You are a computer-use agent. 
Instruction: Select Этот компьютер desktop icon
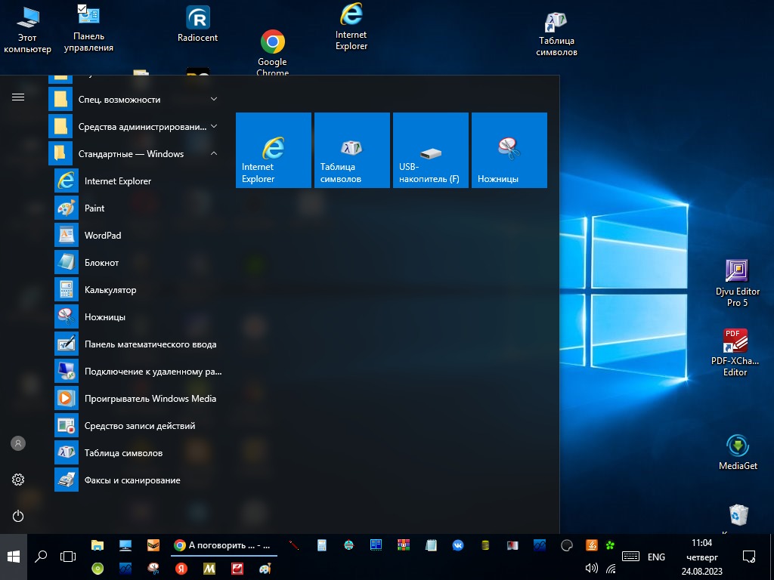pos(28,30)
